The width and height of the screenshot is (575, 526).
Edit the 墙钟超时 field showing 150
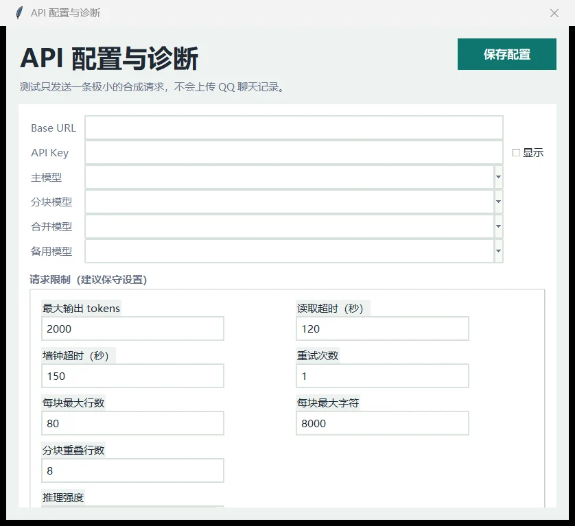point(132,376)
